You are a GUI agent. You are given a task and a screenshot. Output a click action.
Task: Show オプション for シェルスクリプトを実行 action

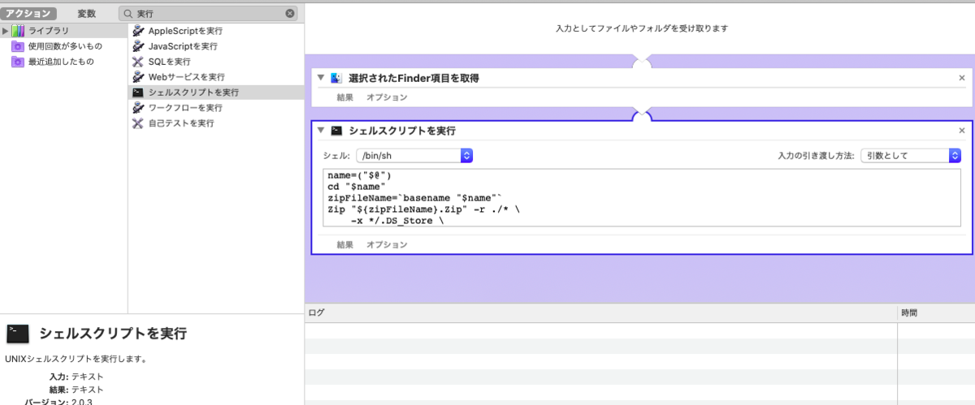click(x=387, y=244)
